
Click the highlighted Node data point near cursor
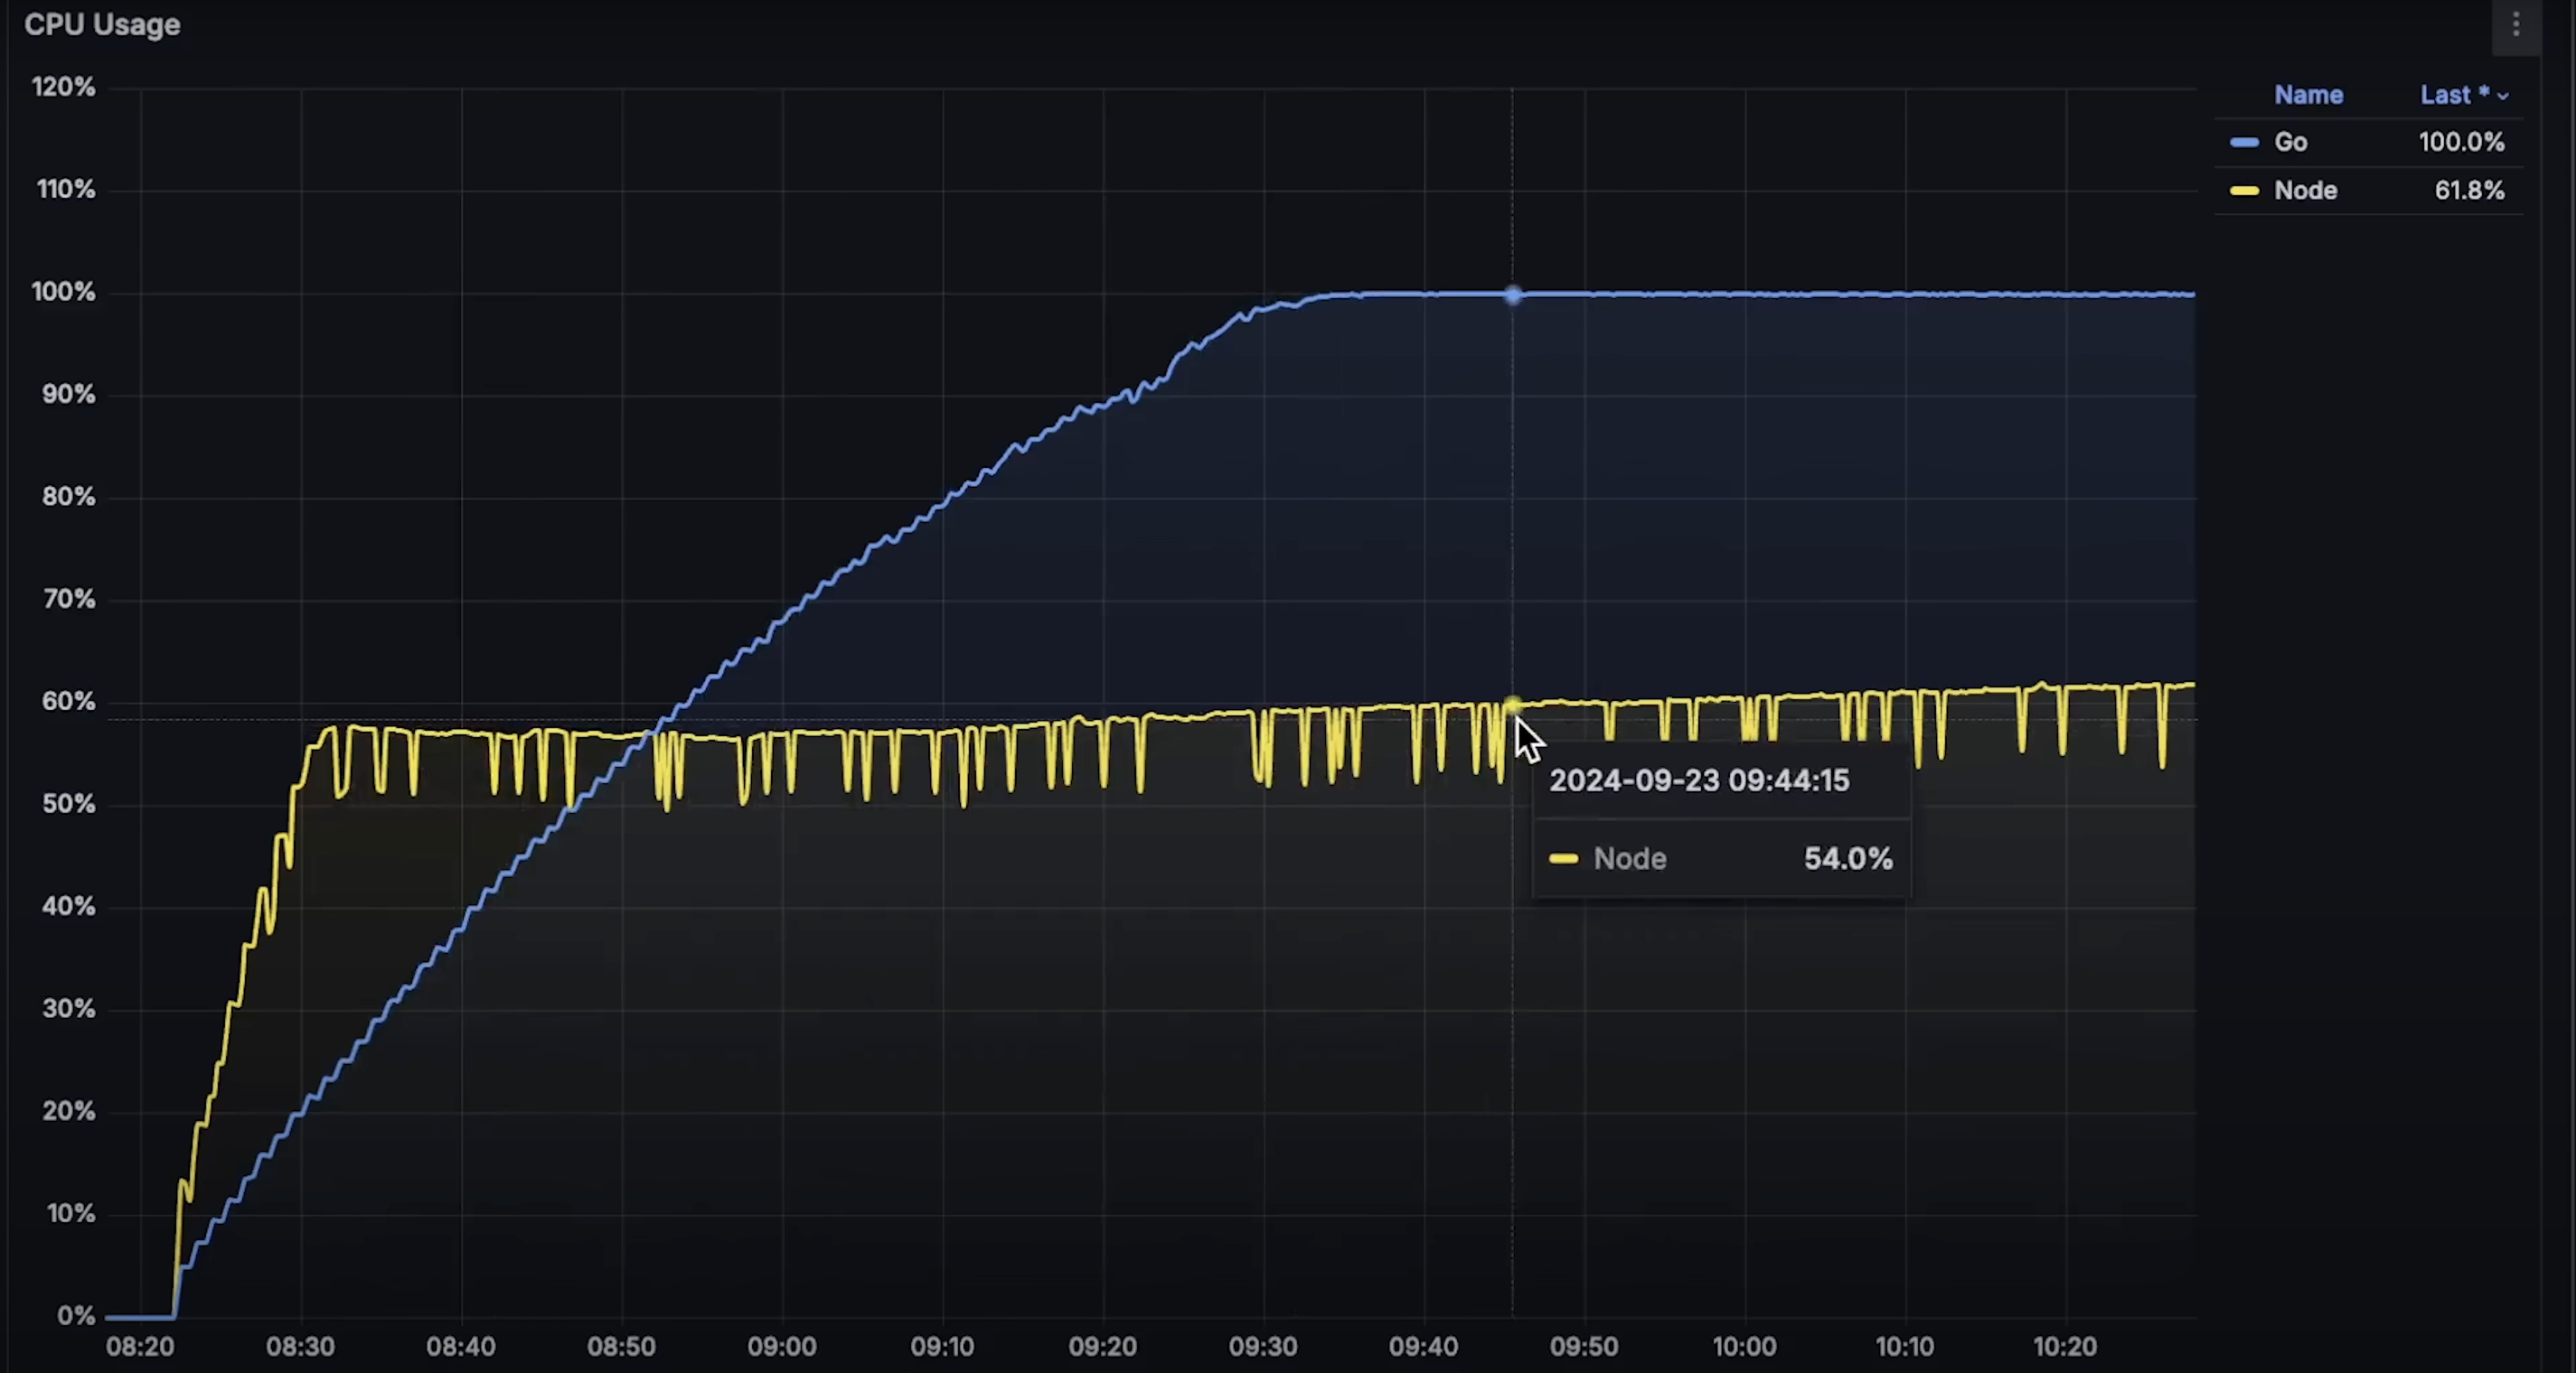click(1512, 705)
